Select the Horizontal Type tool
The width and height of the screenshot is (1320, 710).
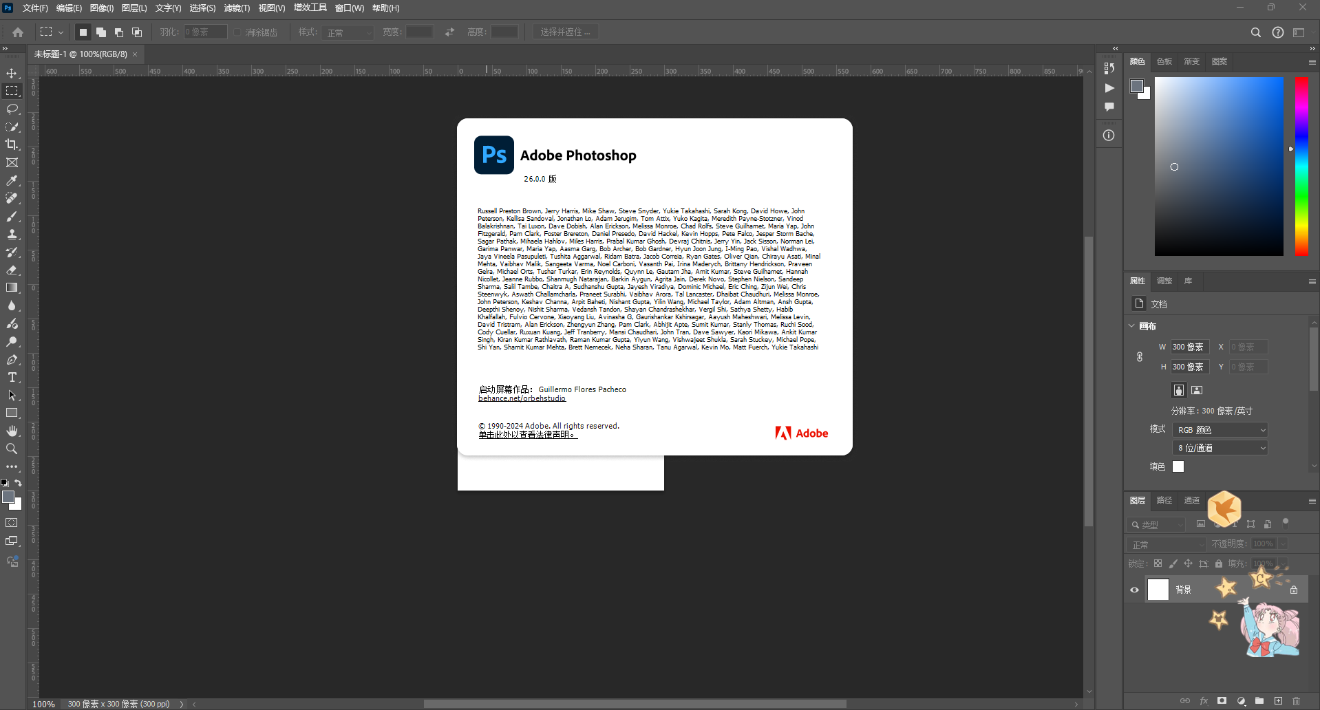pos(12,377)
